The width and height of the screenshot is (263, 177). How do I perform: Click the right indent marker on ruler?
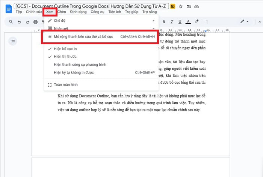(206, 31)
